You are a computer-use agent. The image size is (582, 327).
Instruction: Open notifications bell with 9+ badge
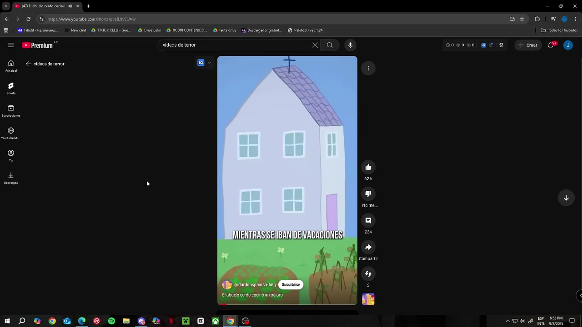pyautogui.click(x=551, y=45)
